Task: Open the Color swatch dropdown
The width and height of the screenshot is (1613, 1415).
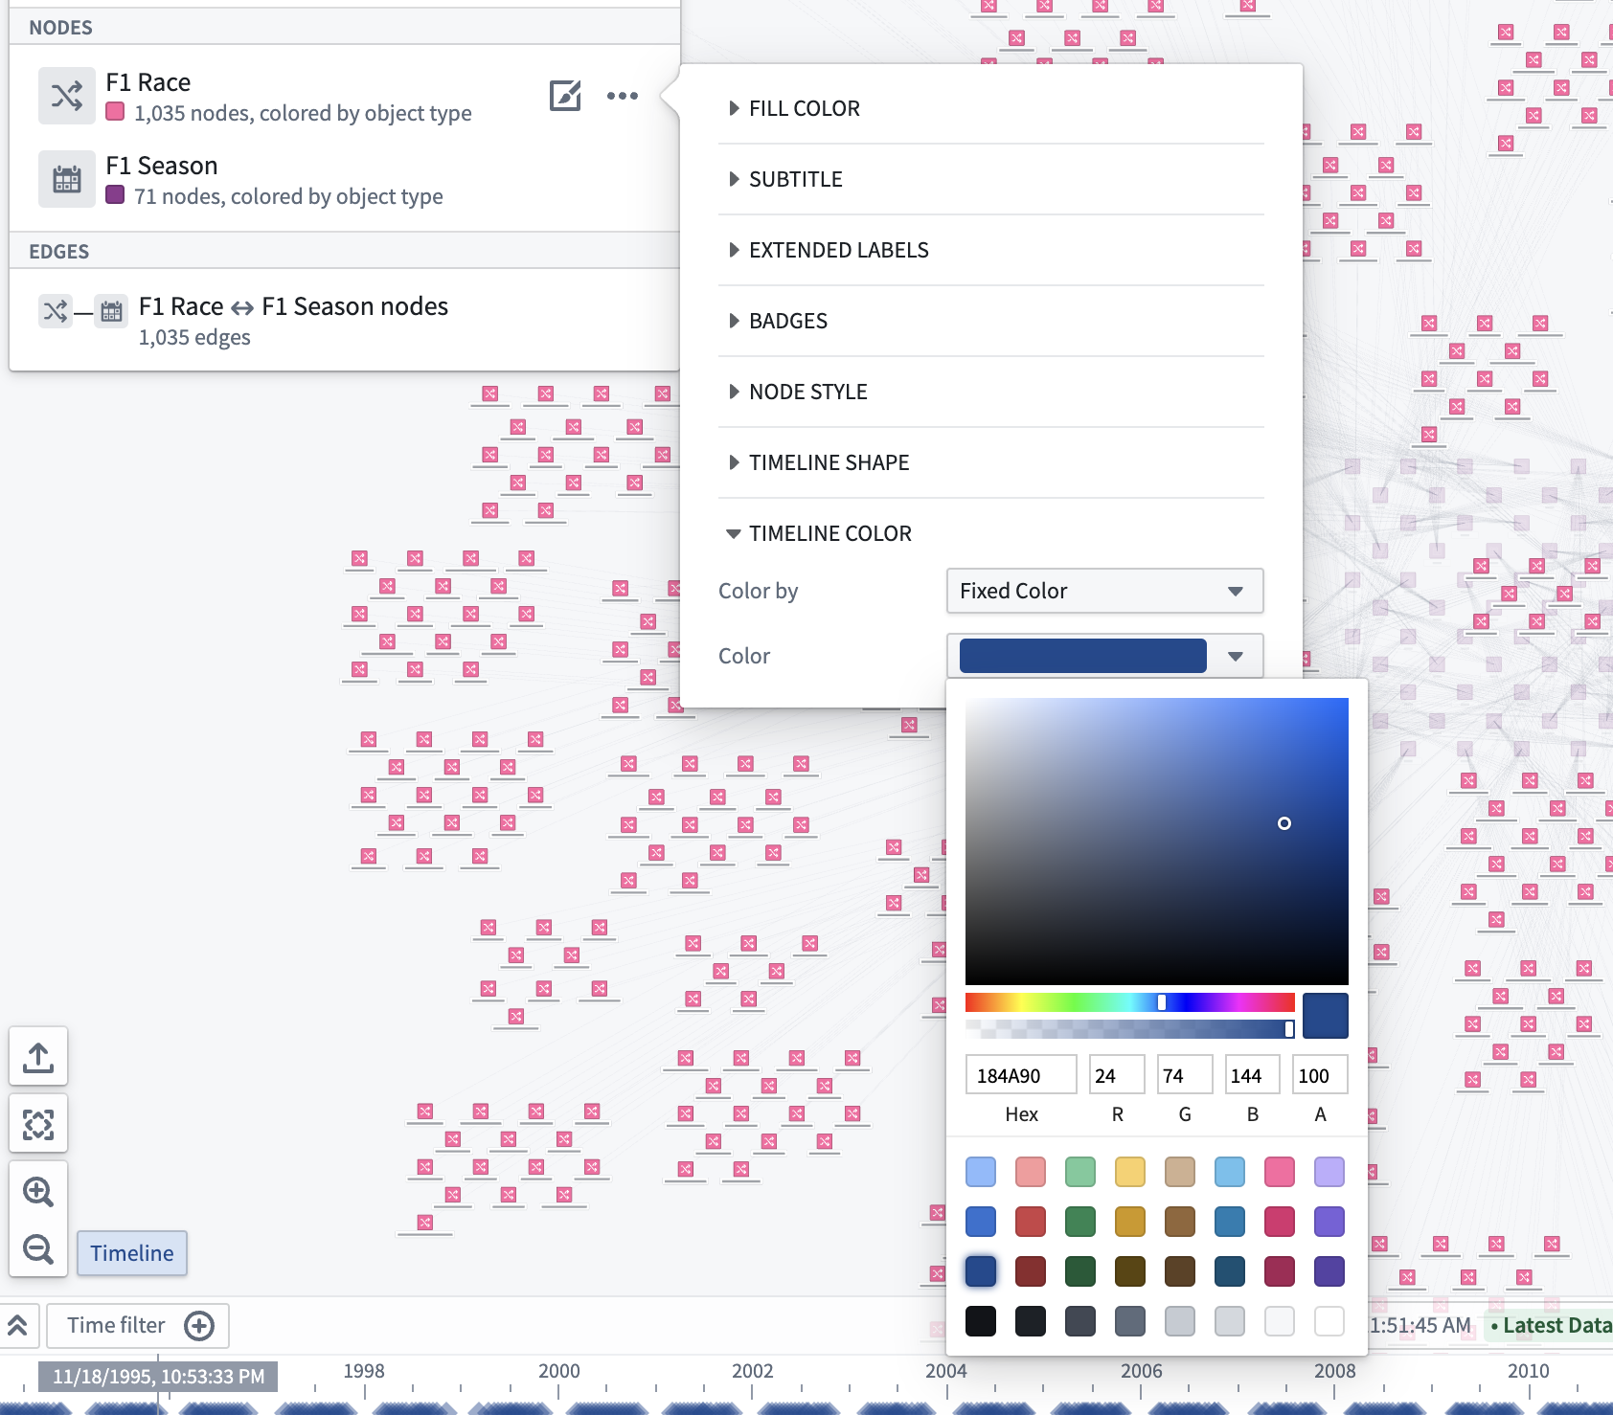Action: [1105, 656]
